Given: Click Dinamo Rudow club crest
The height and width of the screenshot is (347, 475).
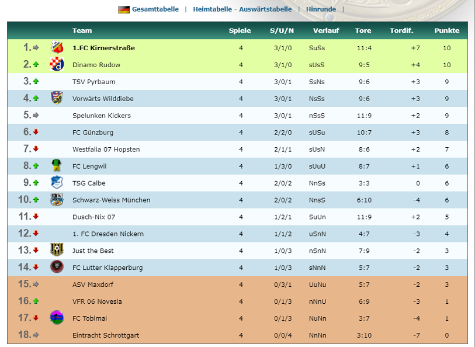Looking at the screenshot, I should [57, 64].
